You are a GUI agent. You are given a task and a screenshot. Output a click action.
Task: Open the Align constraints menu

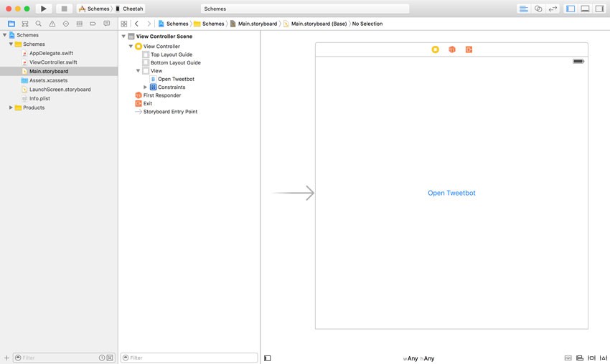point(580,358)
